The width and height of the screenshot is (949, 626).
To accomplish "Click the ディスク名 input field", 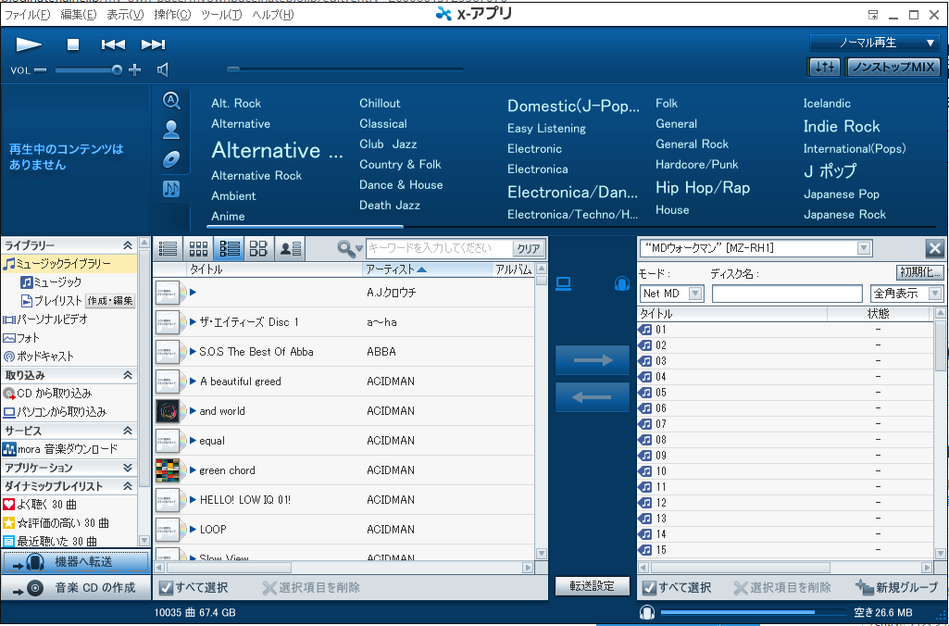I will coord(787,294).
